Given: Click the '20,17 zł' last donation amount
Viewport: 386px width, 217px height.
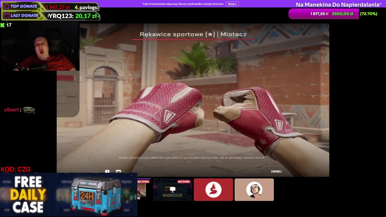Looking at the screenshot, I should pyautogui.click(x=86, y=16).
